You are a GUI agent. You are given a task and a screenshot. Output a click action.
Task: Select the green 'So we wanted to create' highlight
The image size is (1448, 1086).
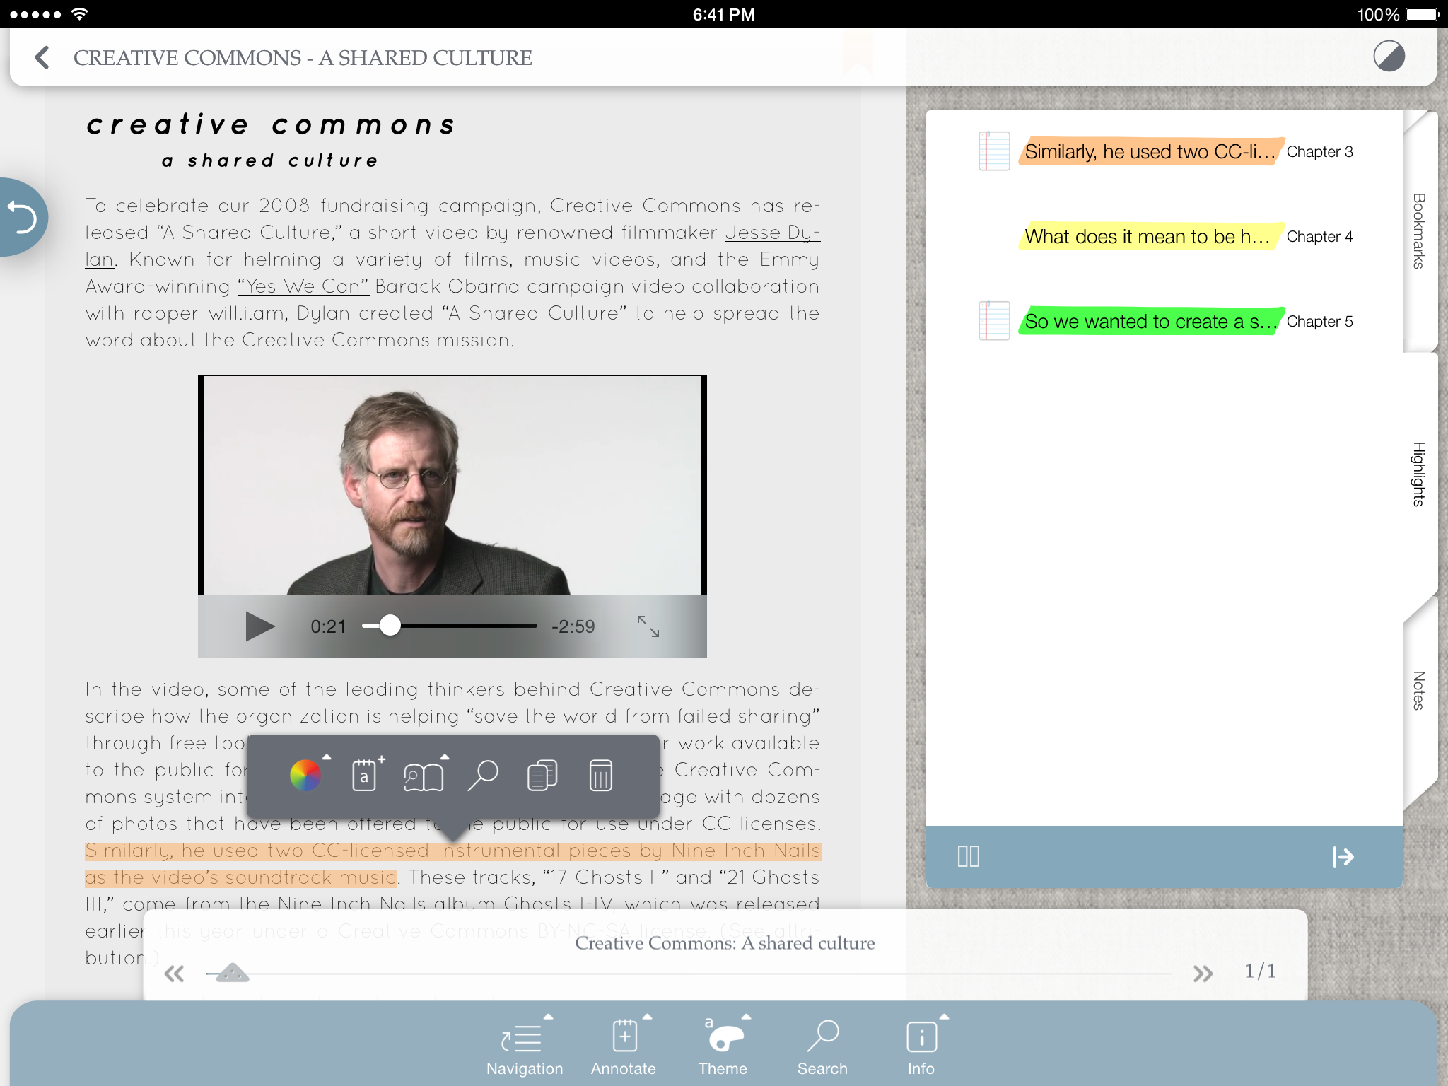click(x=1151, y=321)
